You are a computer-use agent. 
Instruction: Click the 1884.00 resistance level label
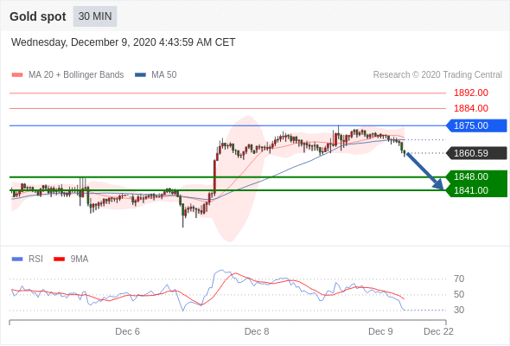pyautogui.click(x=471, y=108)
